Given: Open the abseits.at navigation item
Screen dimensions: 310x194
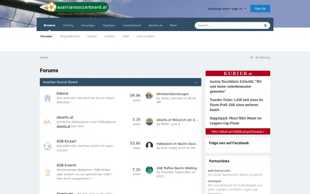Looking at the screenshot, I should pos(156,25).
